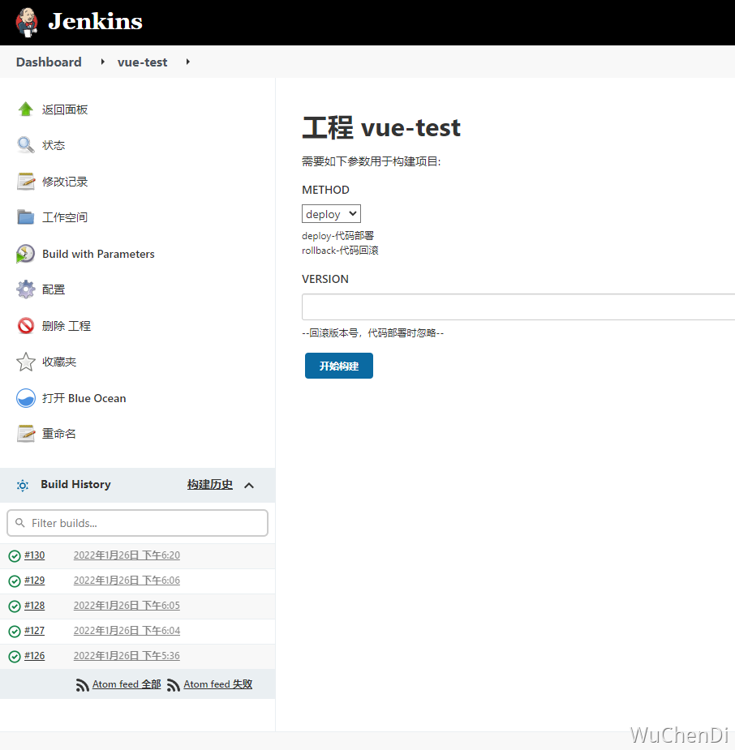Click the Build History heading text
This screenshot has height=750, width=735.
tap(75, 485)
